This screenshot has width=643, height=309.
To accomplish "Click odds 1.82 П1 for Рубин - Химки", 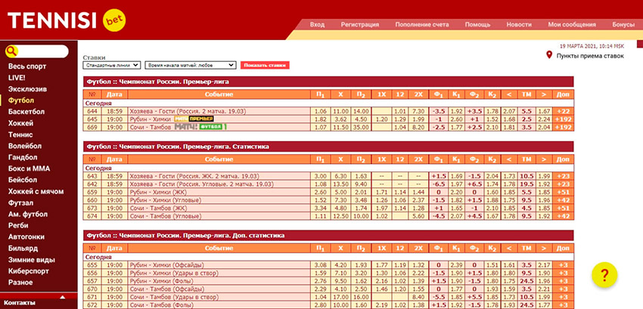I will [320, 119].
